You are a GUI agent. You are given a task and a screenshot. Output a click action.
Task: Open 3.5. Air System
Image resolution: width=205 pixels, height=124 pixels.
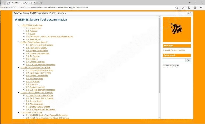tap(33, 82)
